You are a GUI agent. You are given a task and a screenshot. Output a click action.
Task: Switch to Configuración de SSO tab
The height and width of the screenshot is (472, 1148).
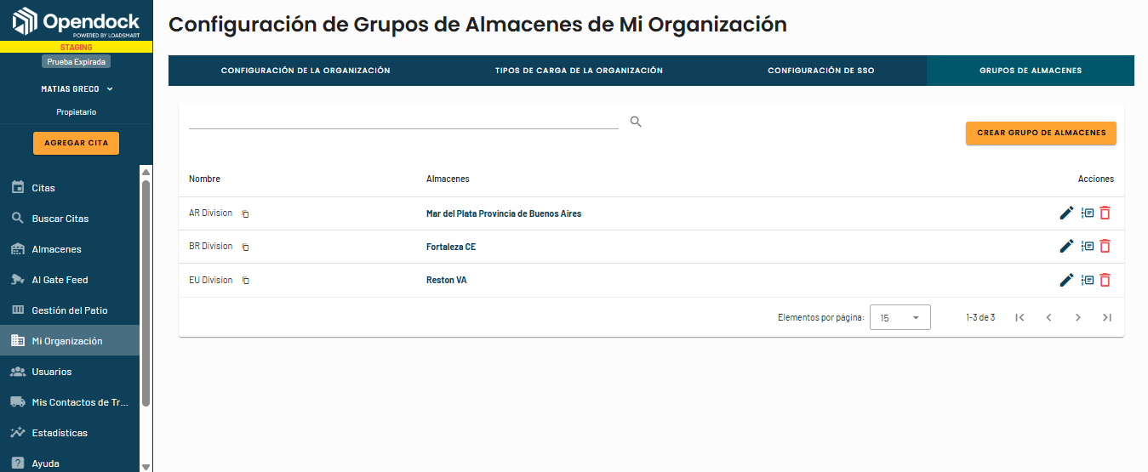820,71
